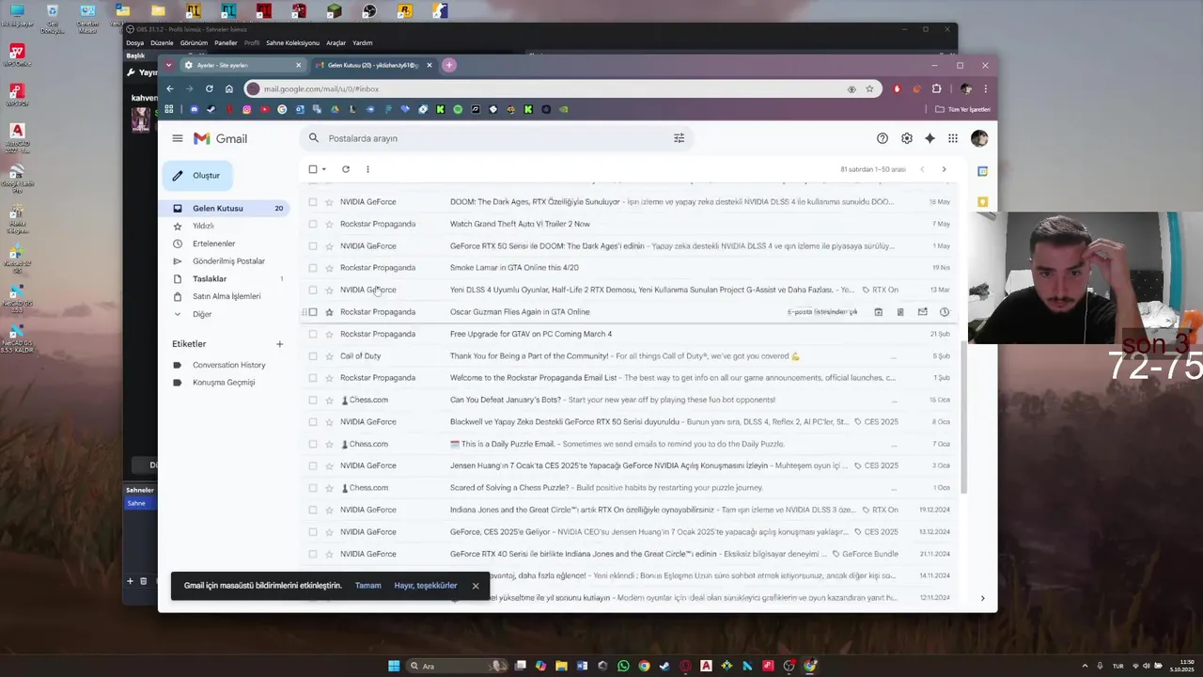1203x677 pixels.
Task: Select checkbox for Call of Duty email
Action: click(x=313, y=356)
